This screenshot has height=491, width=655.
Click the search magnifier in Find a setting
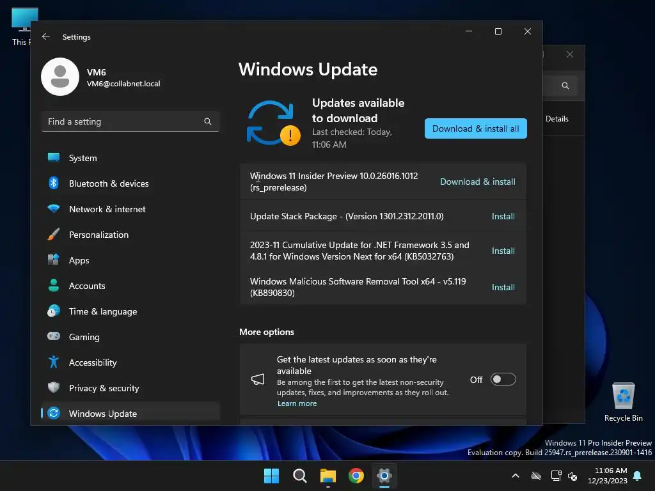point(208,121)
